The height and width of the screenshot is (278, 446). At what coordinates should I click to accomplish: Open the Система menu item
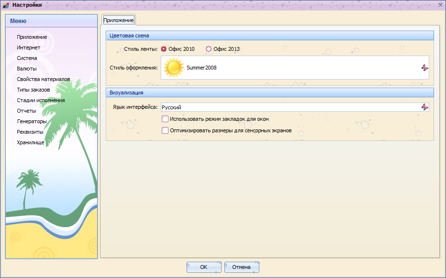click(27, 58)
